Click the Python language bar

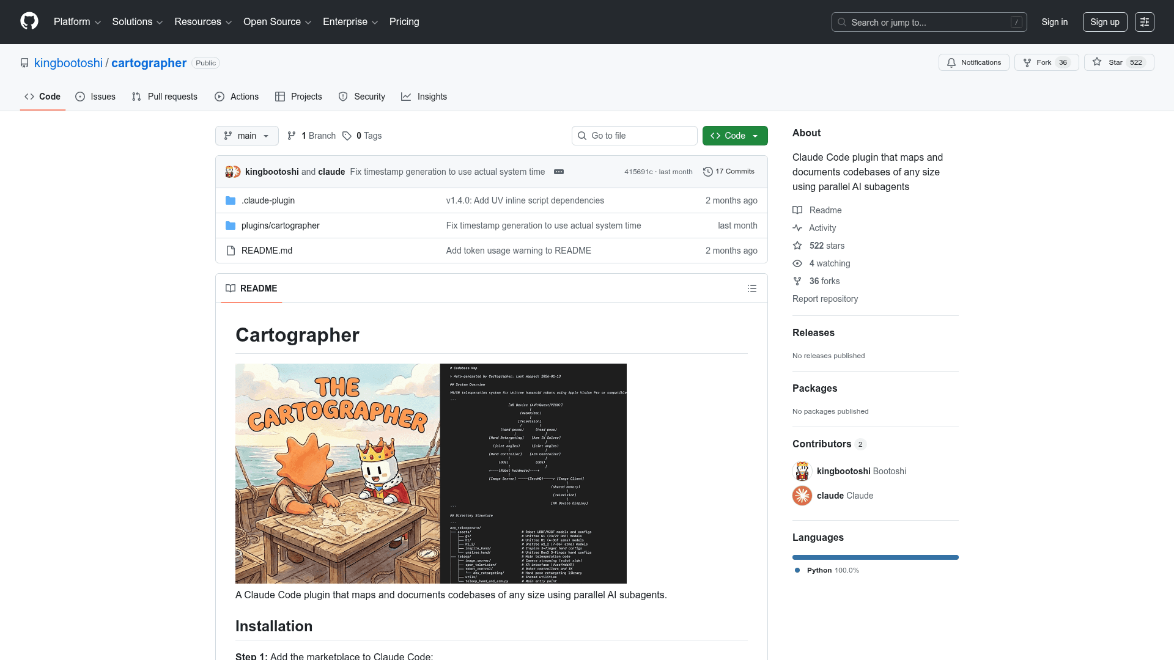[x=875, y=557]
